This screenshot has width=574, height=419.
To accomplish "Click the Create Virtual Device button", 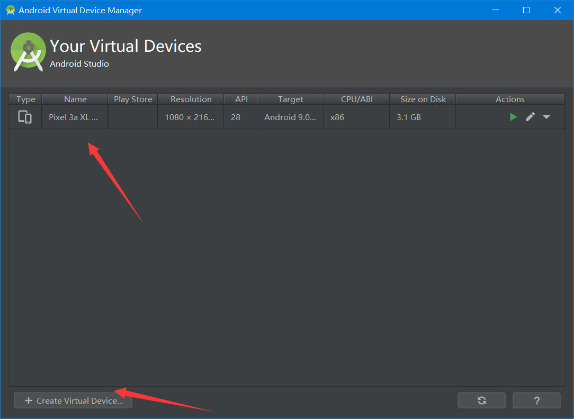I will pos(73,400).
